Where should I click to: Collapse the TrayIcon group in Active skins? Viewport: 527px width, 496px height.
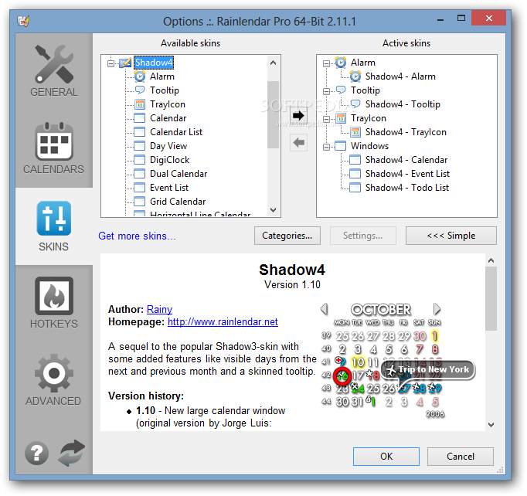click(326, 119)
